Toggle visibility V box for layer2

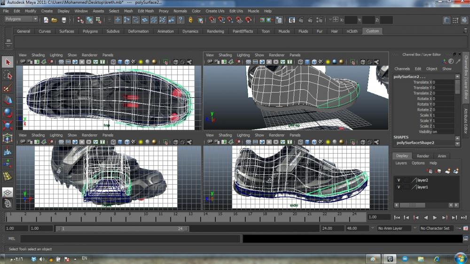coord(399,180)
